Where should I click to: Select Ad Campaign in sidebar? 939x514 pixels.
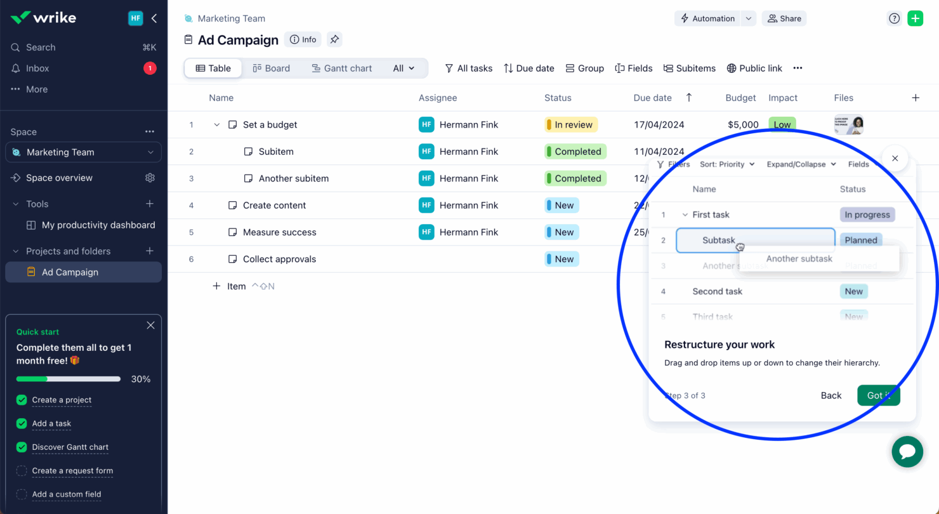point(83,272)
